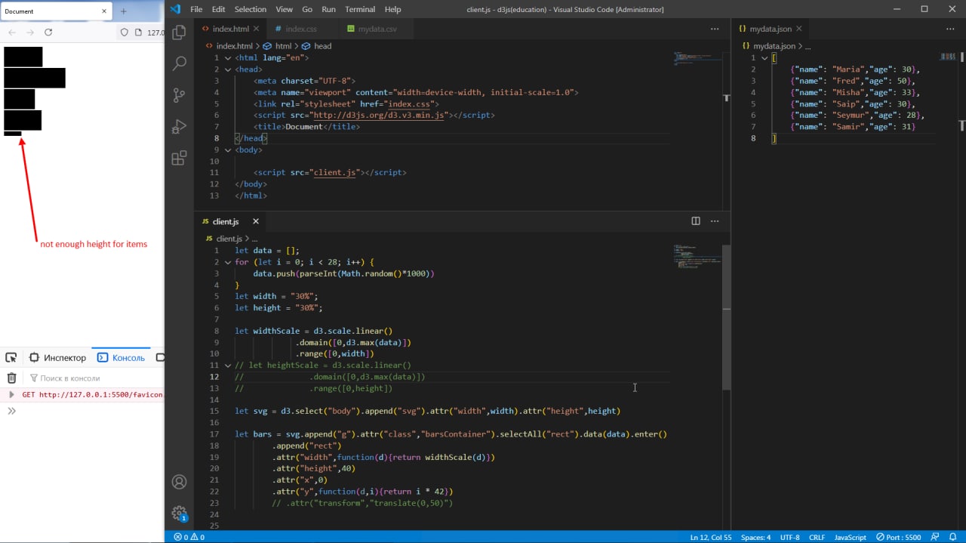
Task: Open the Extensions view
Action: pos(179,158)
